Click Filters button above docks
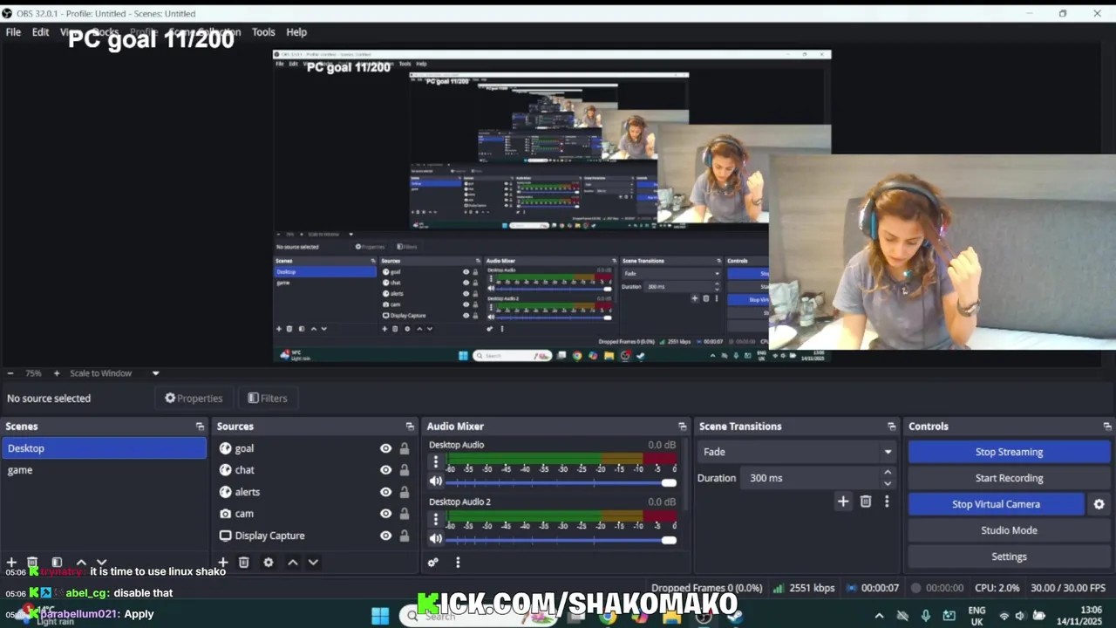Image resolution: width=1116 pixels, height=628 pixels. coord(268,399)
